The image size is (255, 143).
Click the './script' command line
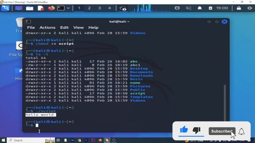point(46,111)
